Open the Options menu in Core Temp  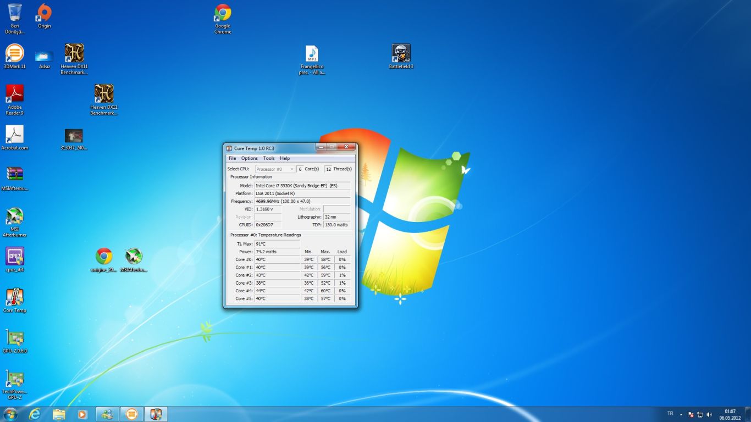pos(249,158)
